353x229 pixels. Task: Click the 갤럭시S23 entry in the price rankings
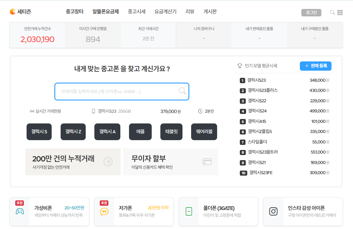tap(257, 80)
